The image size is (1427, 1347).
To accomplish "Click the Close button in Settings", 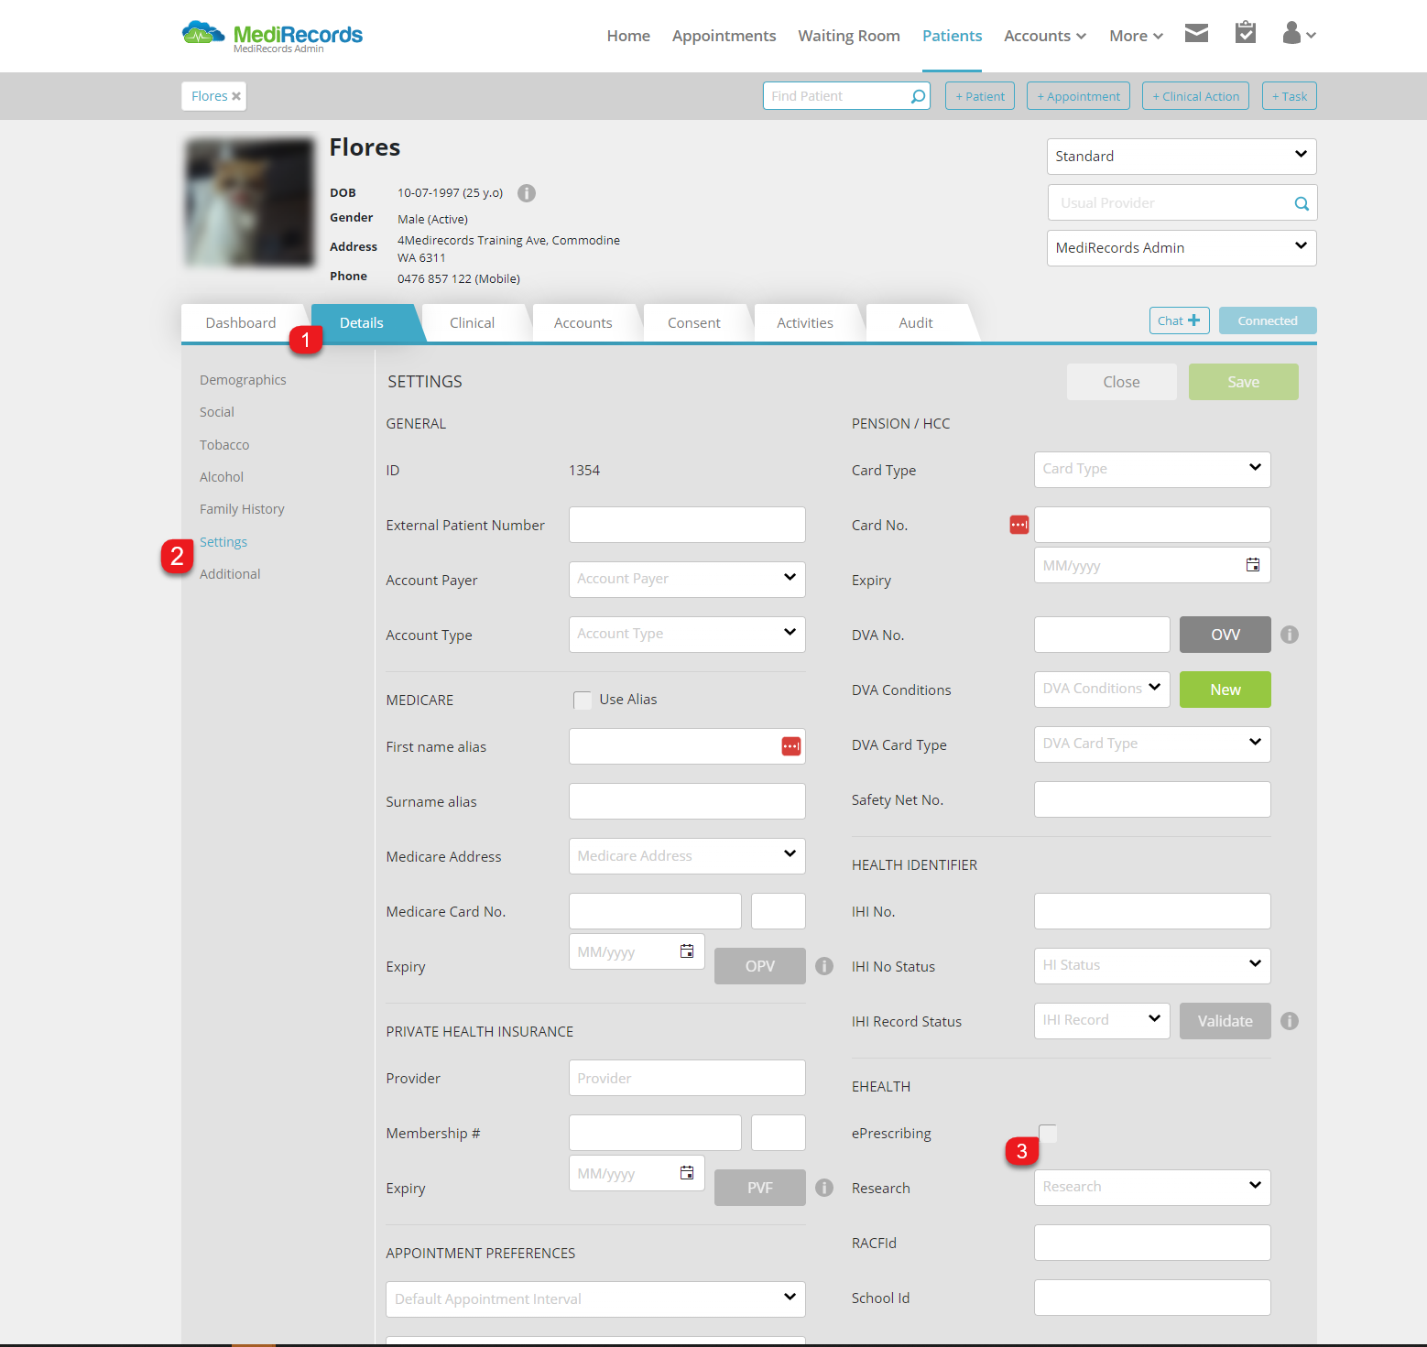I will 1121,382.
